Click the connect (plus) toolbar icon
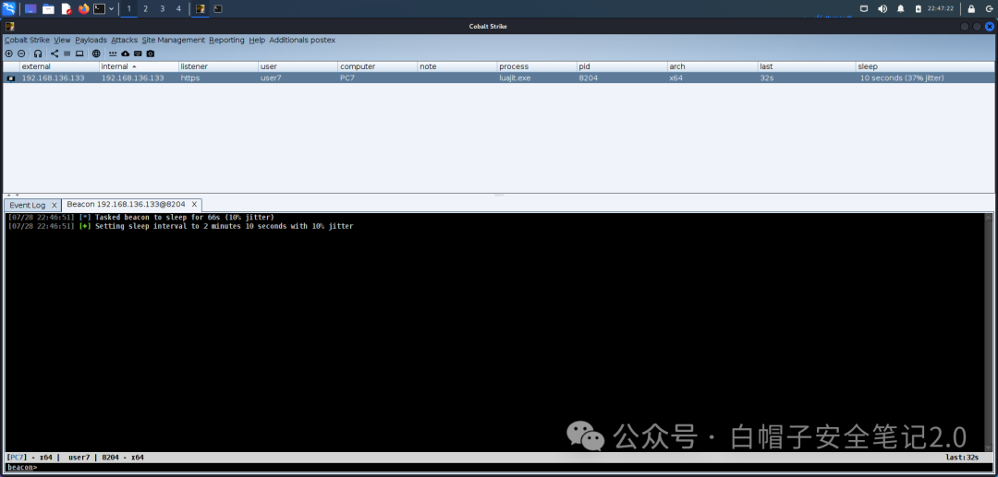Screen dimensions: 998x477 (x=9, y=54)
